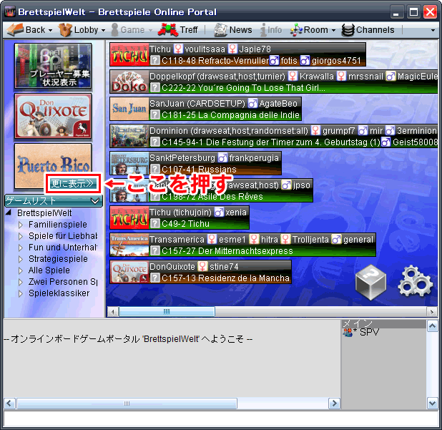Image resolution: width=442 pixels, height=430 pixels.
Task: Click the chat horizontal scrollbar thumb
Action: pyautogui.click(x=127, y=404)
